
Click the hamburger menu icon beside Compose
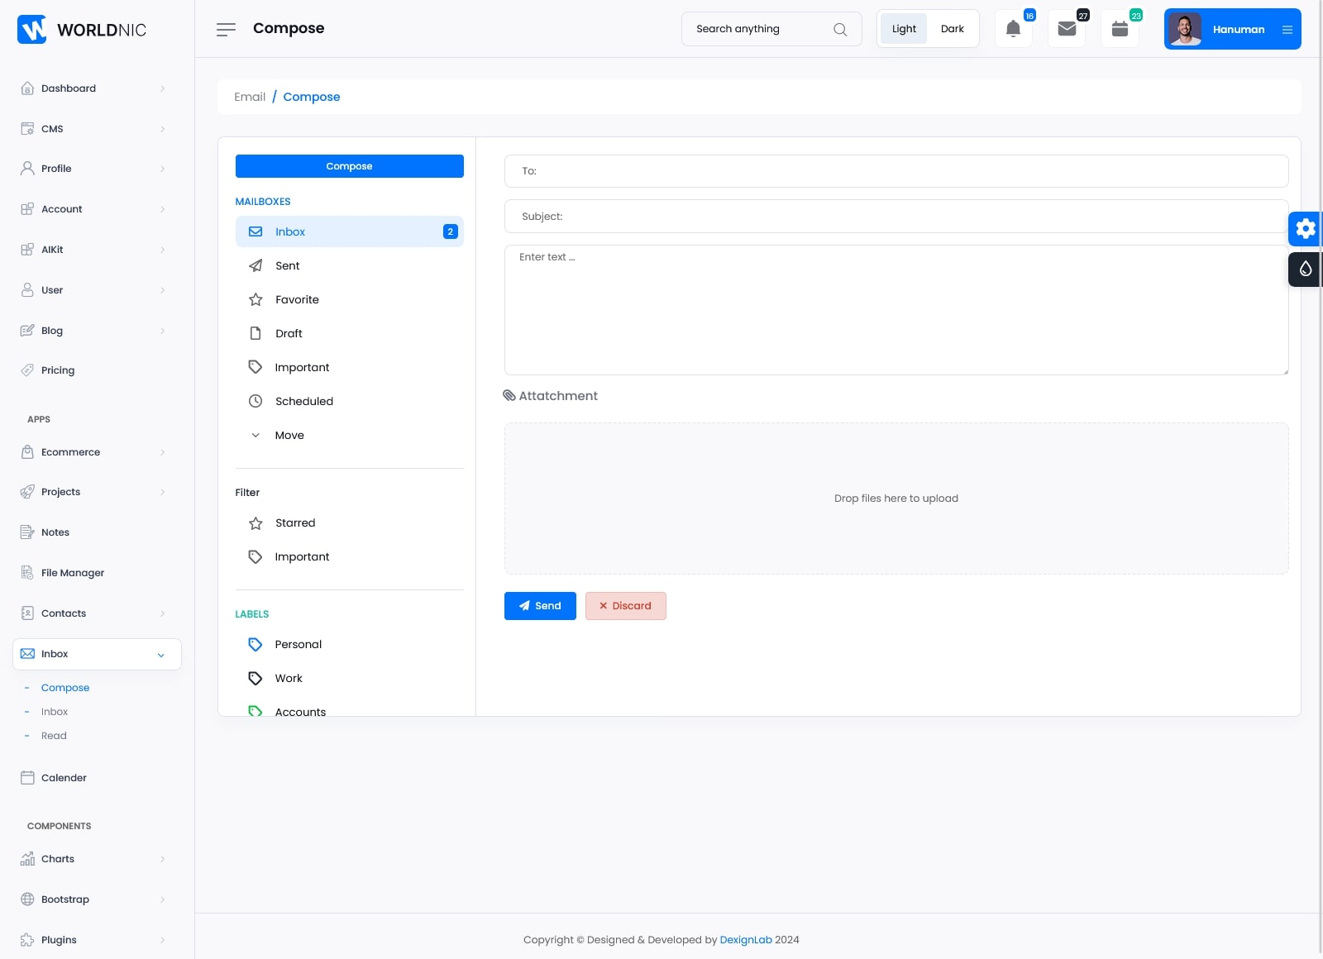(226, 29)
